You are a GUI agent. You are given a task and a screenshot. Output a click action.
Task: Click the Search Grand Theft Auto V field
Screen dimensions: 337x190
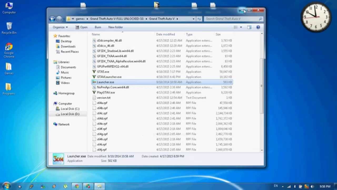click(234, 19)
